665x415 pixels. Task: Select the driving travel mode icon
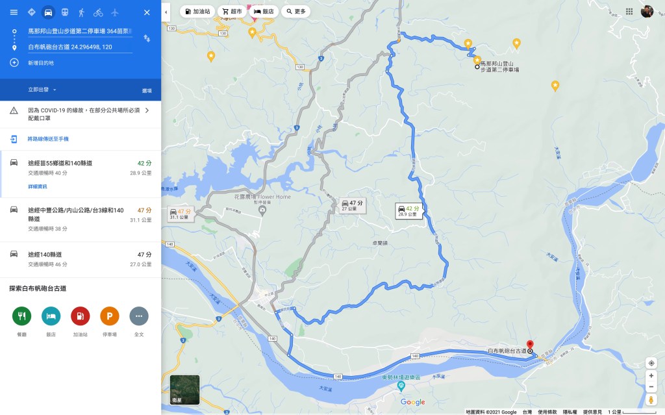pyautogui.click(x=48, y=12)
